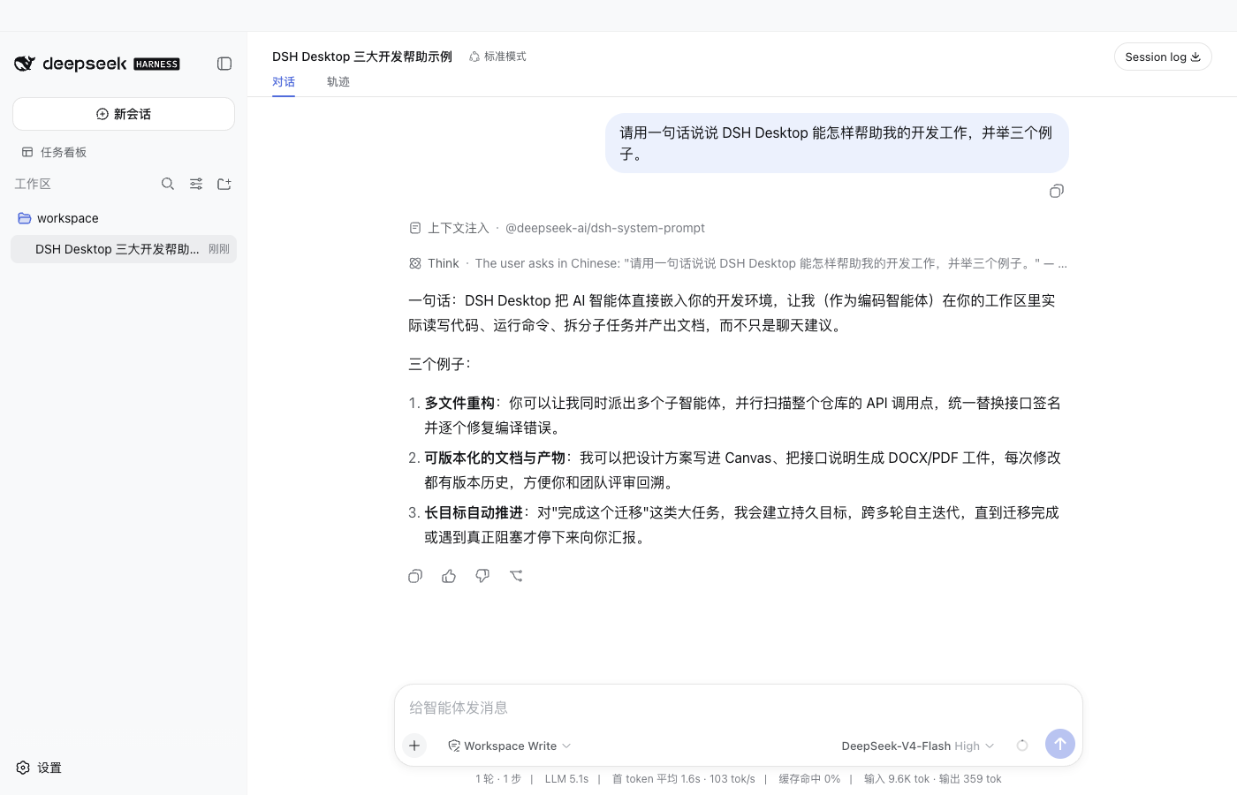
Task: Add attachment with plus button
Action: 414,746
